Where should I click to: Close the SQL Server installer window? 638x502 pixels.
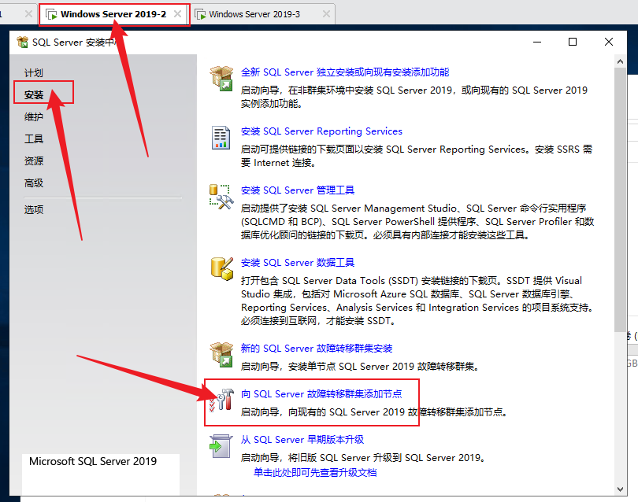click(609, 42)
